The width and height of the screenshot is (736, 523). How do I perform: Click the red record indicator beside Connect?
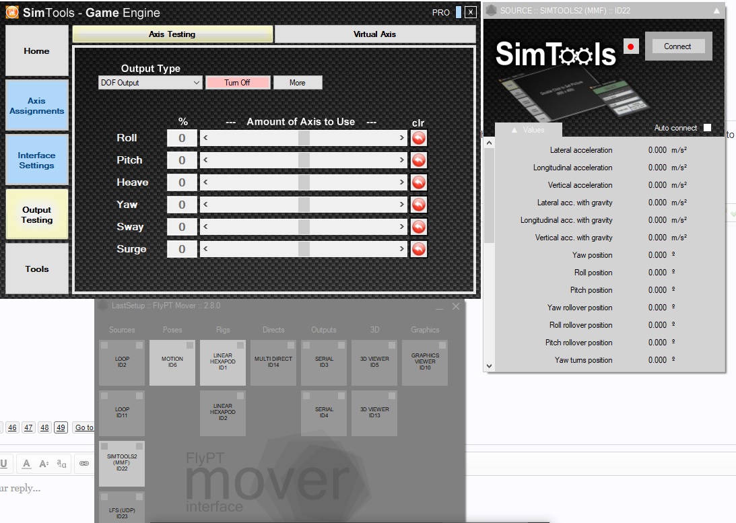tap(631, 46)
